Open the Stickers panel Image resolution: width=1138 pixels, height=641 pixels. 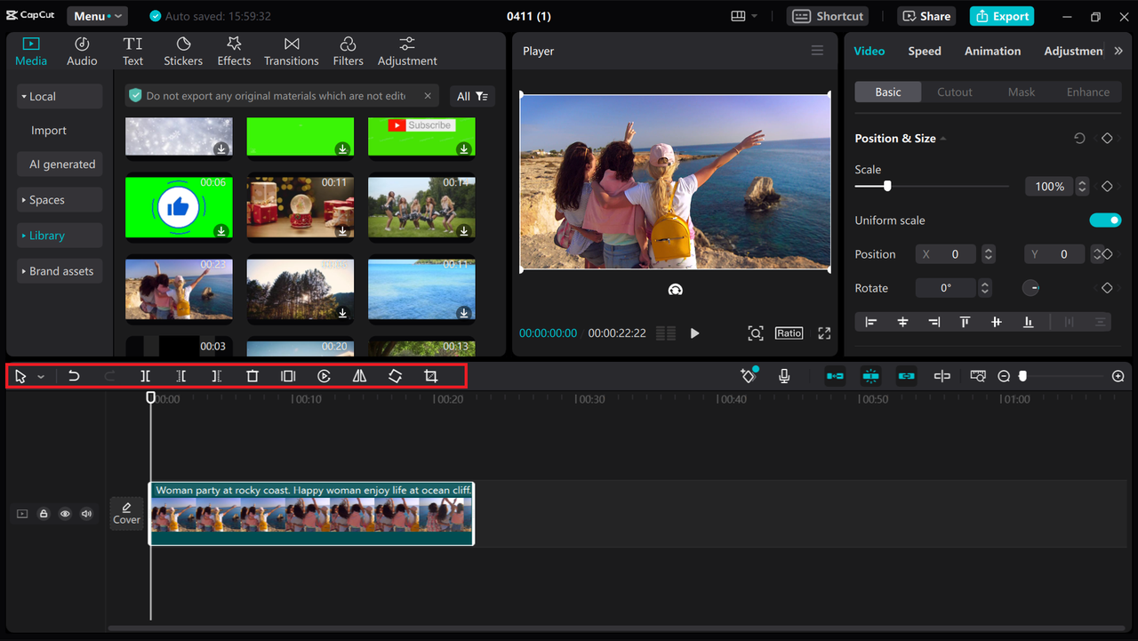182,50
